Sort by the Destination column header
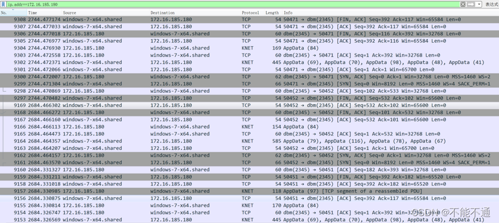This screenshot has height=223, width=499. point(195,13)
